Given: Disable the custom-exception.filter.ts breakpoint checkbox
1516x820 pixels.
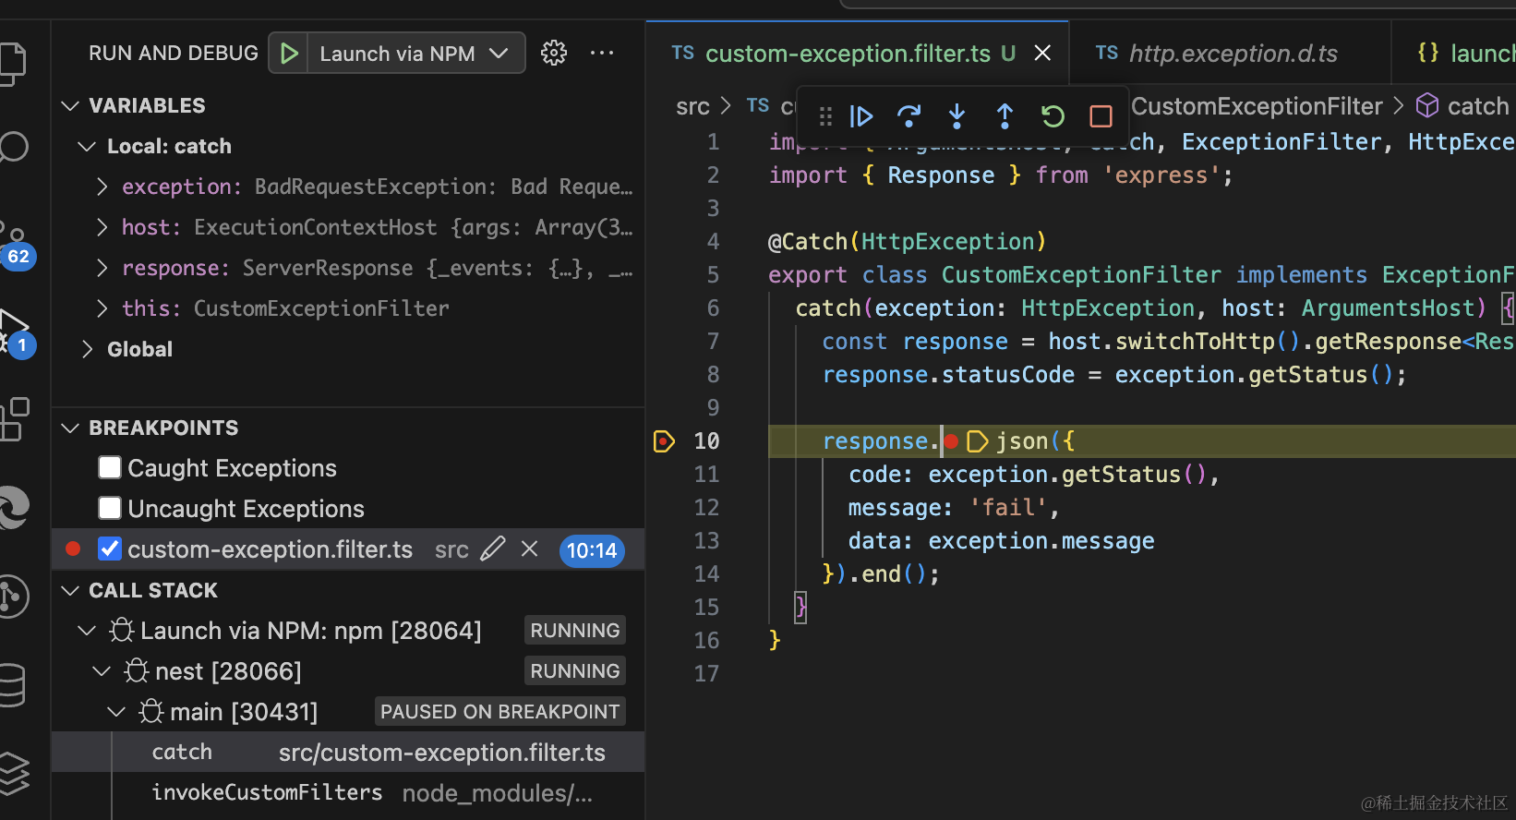Looking at the screenshot, I should click(110, 549).
